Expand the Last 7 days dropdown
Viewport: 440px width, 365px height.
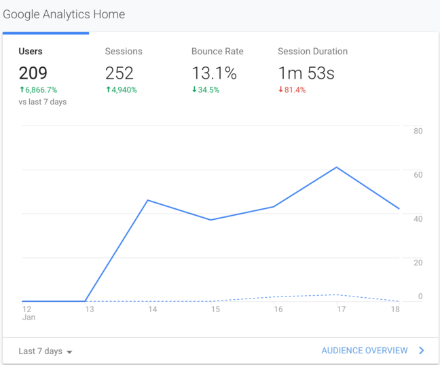pos(41,351)
